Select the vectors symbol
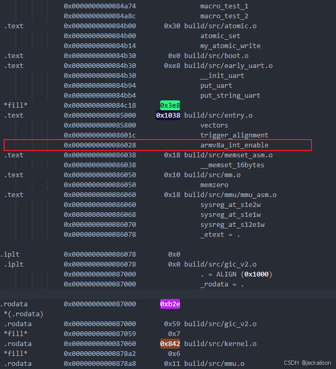 (x=214, y=125)
